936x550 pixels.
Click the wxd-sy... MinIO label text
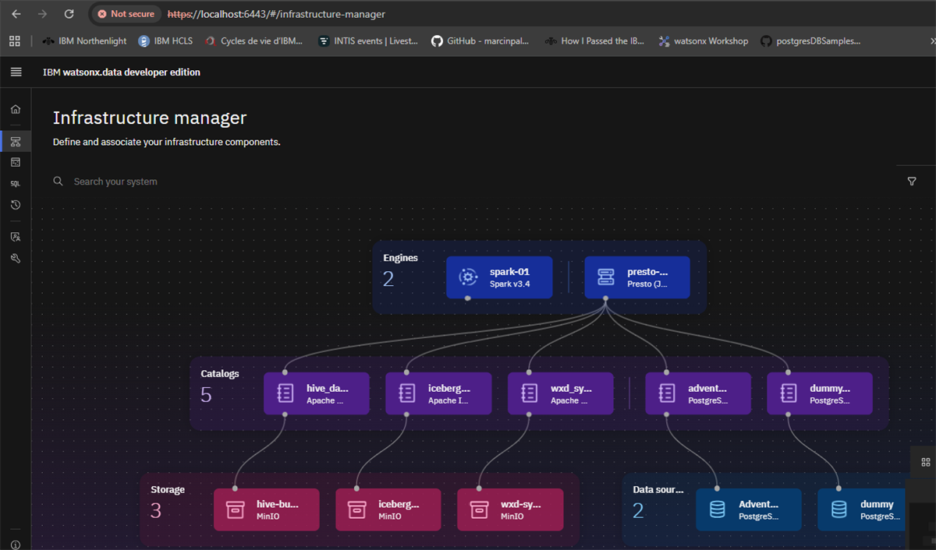pos(521,509)
